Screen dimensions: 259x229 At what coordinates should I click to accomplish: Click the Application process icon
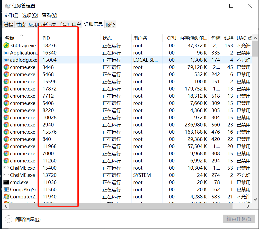click(6, 53)
